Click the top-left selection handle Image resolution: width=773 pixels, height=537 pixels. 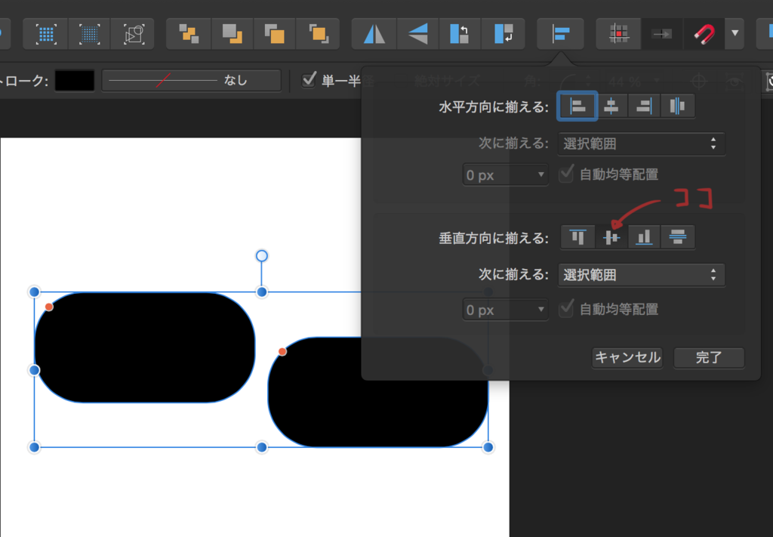tap(34, 292)
